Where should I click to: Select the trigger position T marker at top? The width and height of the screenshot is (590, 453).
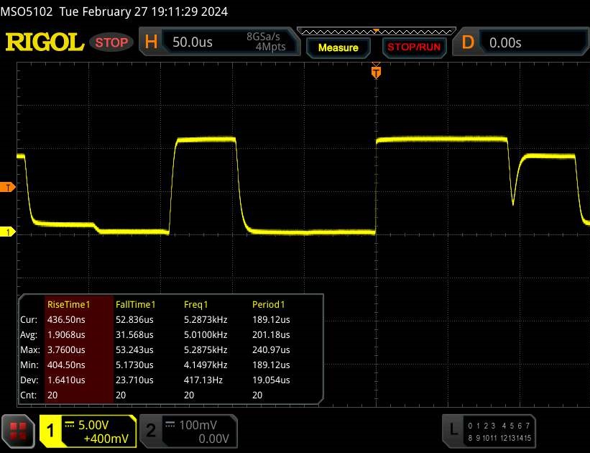375,71
